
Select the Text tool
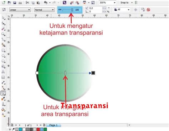(x=3, y=72)
